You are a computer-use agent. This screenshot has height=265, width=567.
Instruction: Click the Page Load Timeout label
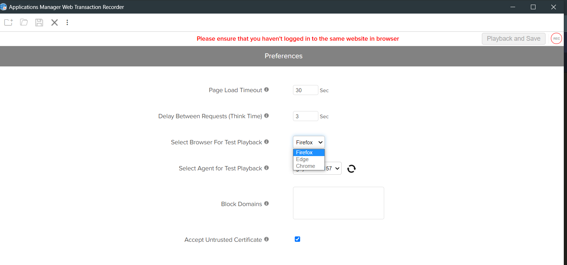235,90
